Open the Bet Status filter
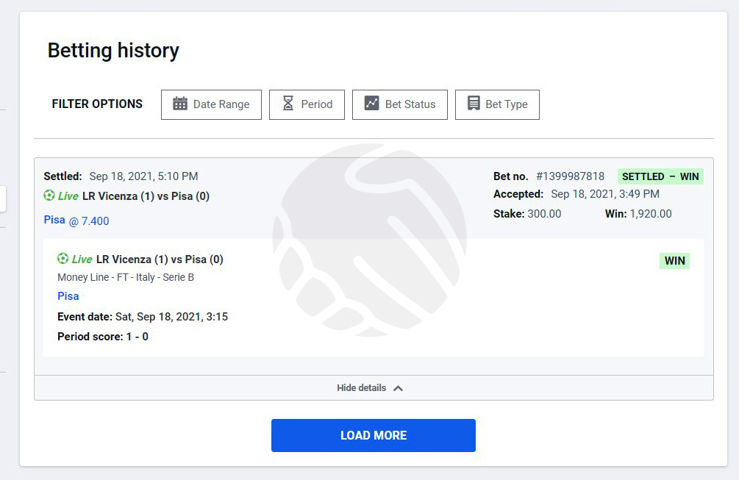739x480 pixels. click(400, 104)
